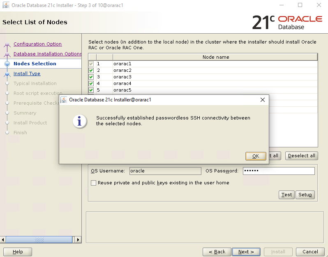This screenshot has width=328, height=257.
Task: Click Next to proceed
Action: pyautogui.click(x=246, y=252)
